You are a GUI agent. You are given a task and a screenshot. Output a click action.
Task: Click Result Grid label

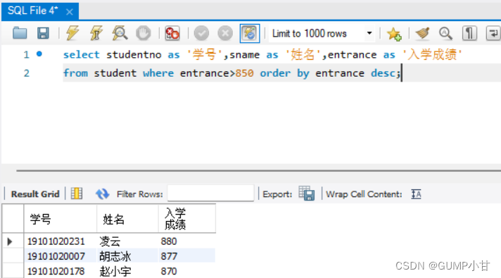[35, 194]
